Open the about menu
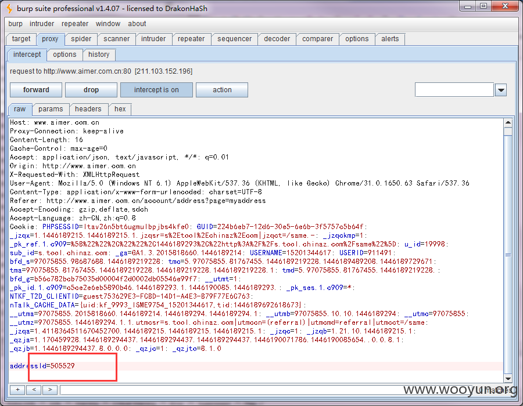This screenshot has height=406, width=523. coord(137,24)
